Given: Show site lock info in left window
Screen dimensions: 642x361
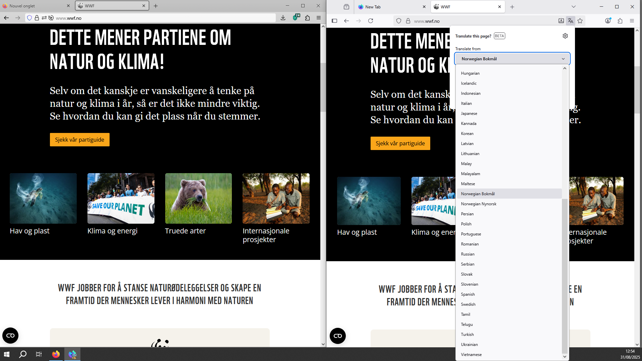Looking at the screenshot, I should 37,18.
